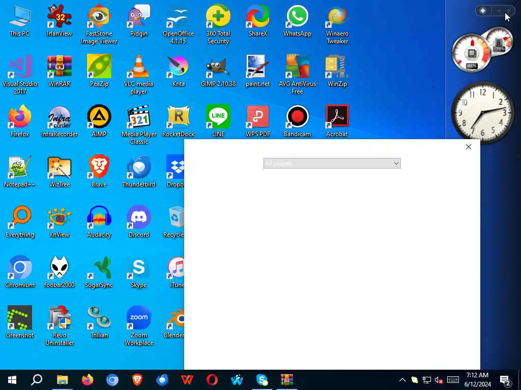This screenshot has height=390, width=521.
Task: Open File Explorer from the taskbar
Action: tap(62, 380)
